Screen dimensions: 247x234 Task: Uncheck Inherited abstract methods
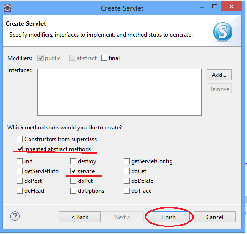[20, 149]
